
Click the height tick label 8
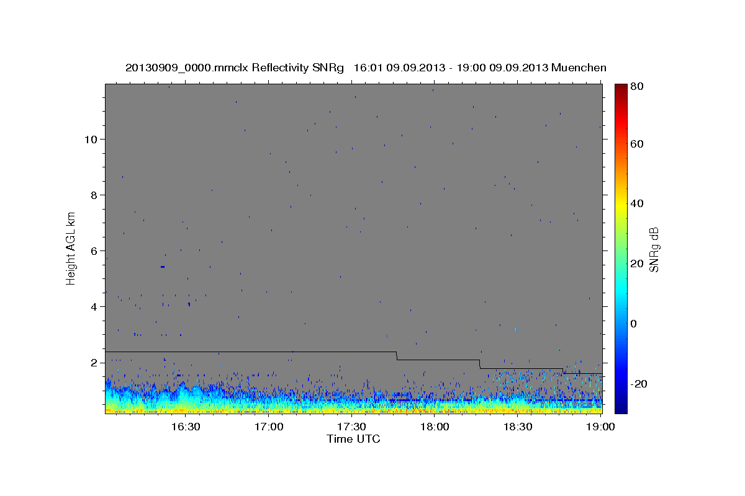coord(95,195)
